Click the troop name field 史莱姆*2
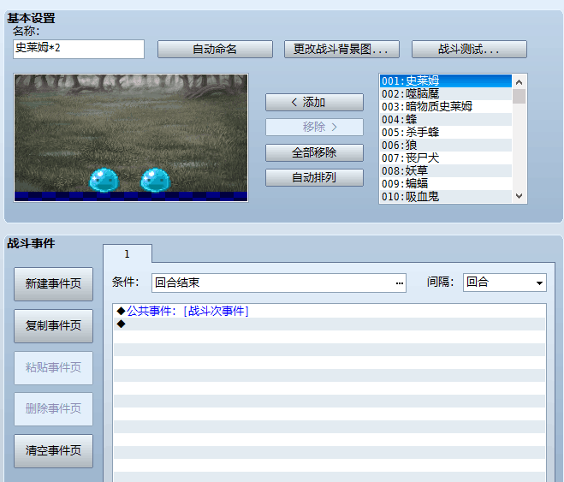 [79, 49]
